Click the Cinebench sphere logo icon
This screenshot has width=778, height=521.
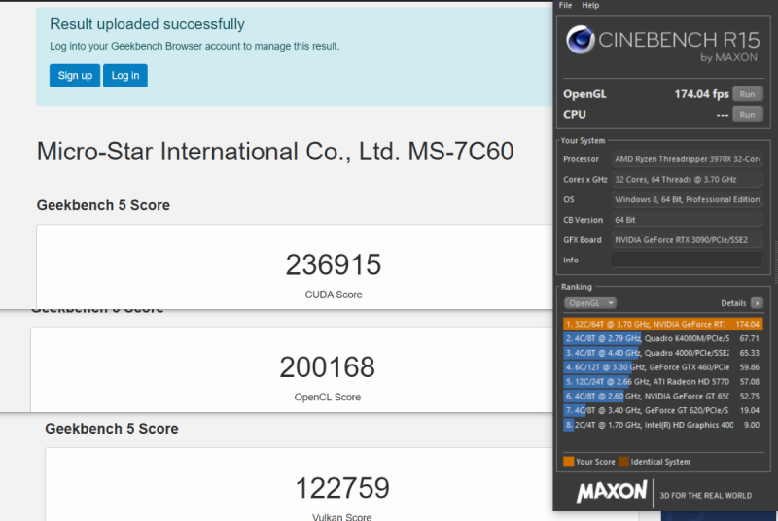tap(583, 42)
